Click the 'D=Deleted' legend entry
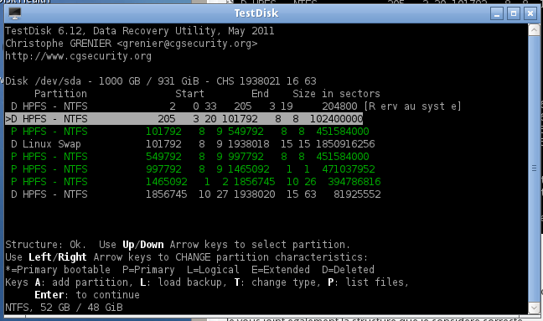This screenshot has width=543, height=321. pyautogui.click(x=348, y=270)
